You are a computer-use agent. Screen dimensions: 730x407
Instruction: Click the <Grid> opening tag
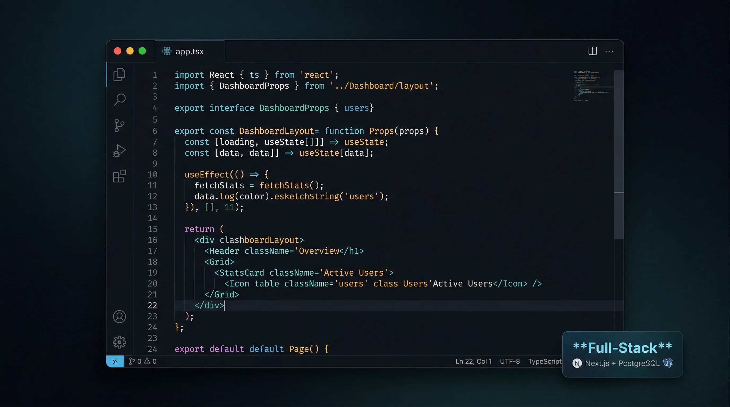pyautogui.click(x=219, y=262)
